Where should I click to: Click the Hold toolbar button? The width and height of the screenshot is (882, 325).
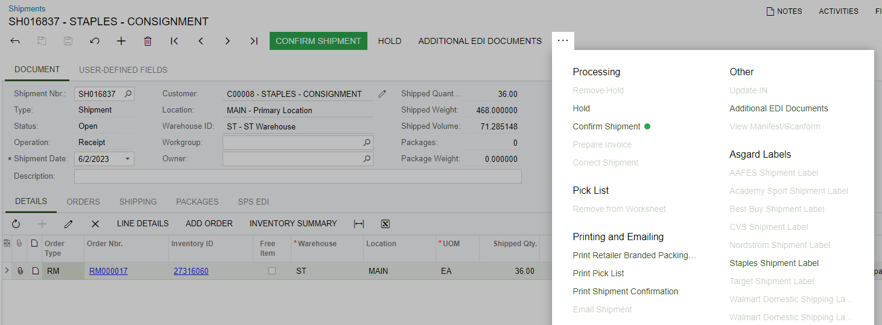click(x=390, y=41)
